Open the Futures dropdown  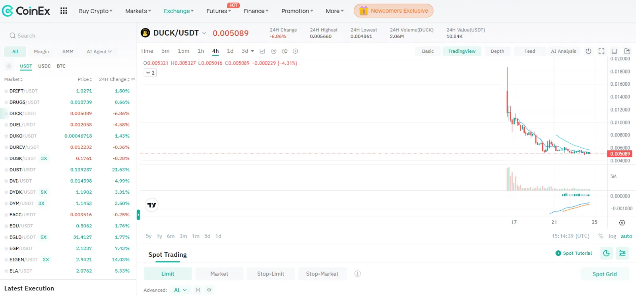tap(219, 11)
